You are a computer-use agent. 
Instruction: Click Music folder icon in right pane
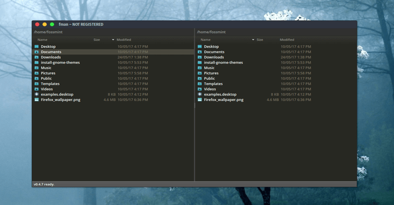tap(200, 68)
